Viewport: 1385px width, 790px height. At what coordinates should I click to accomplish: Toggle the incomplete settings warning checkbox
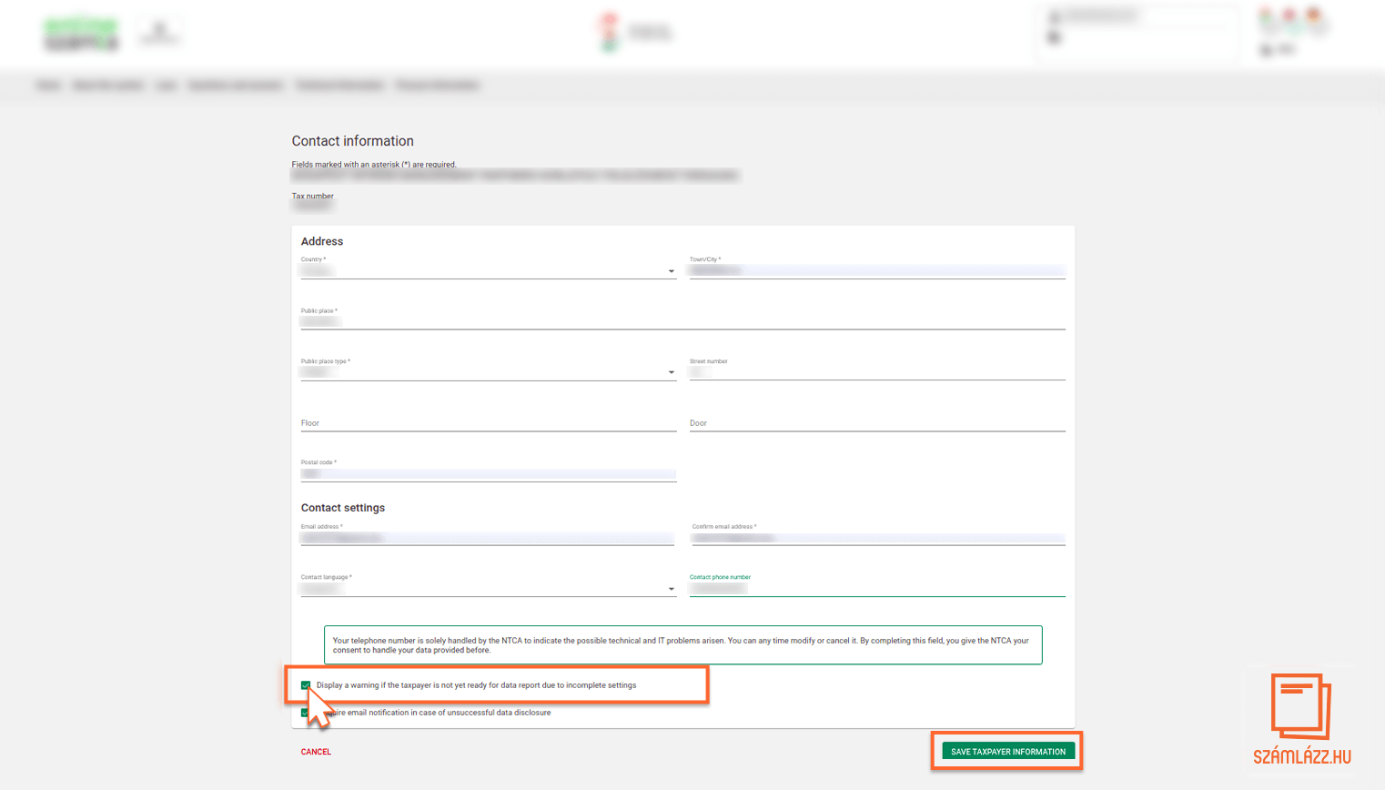tap(306, 685)
